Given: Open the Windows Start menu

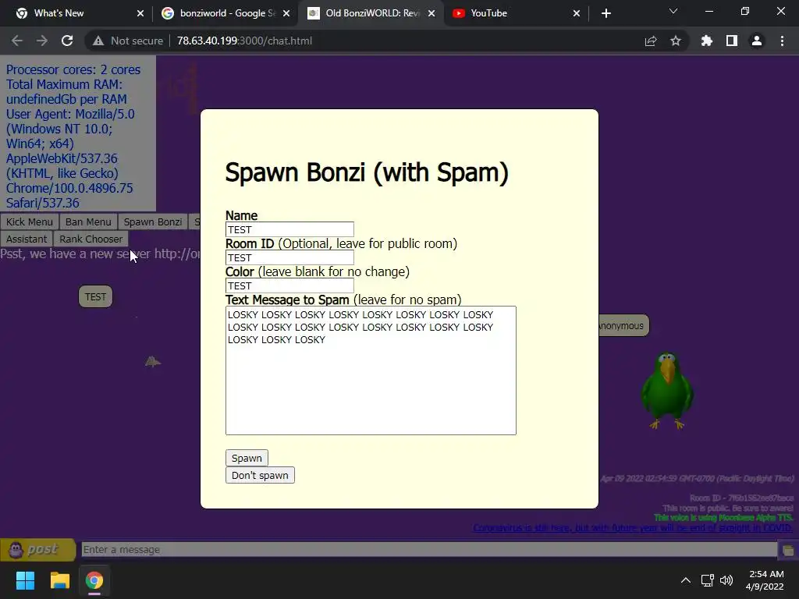Looking at the screenshot, I should point(25,580).
